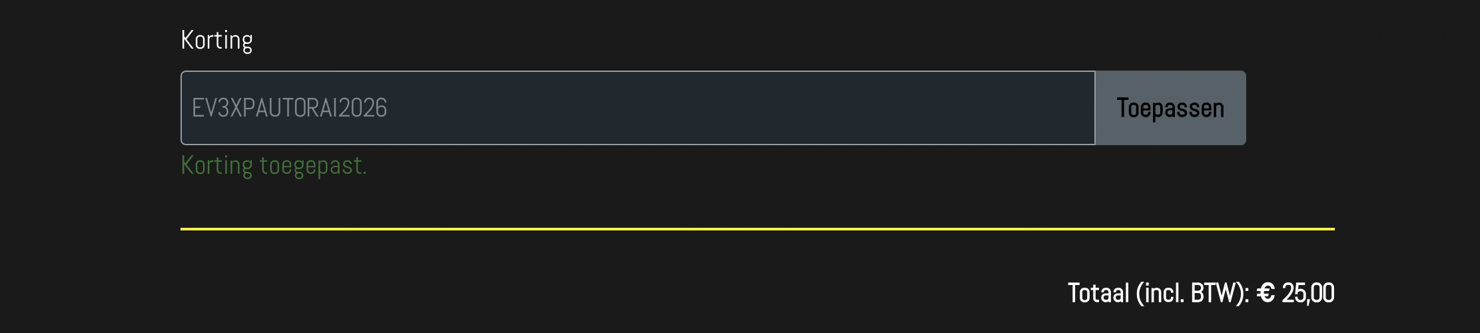Viewport: 1480px width, 333px height.
Task: Click empty space inside the Korting field
Action: 733,108
